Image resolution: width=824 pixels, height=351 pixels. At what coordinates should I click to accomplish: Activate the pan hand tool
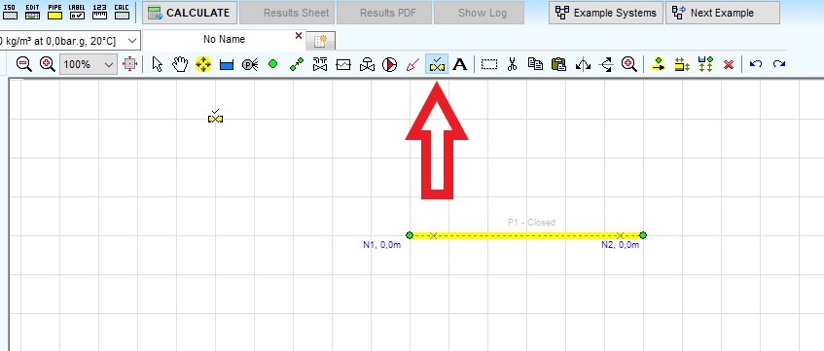180,64
